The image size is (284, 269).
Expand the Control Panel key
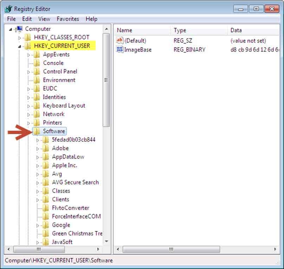click(28, 72)
